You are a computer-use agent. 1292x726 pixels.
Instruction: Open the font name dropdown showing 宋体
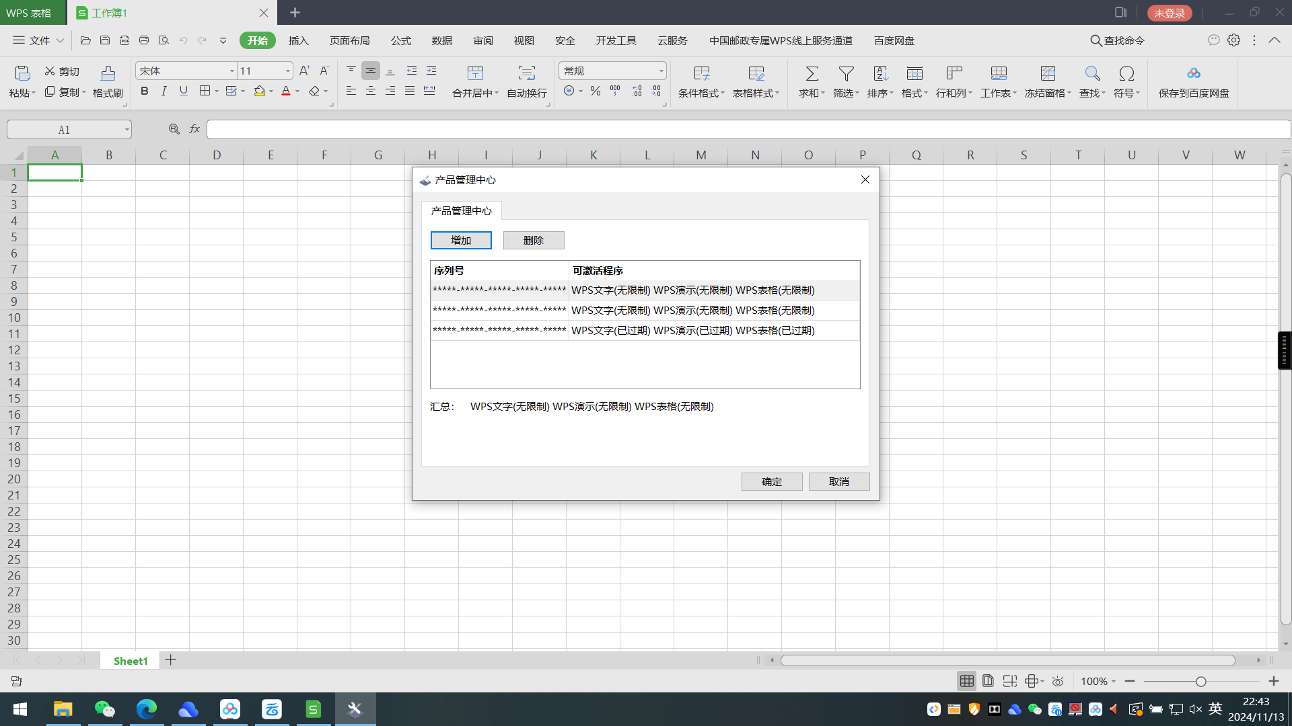point(231,71)
